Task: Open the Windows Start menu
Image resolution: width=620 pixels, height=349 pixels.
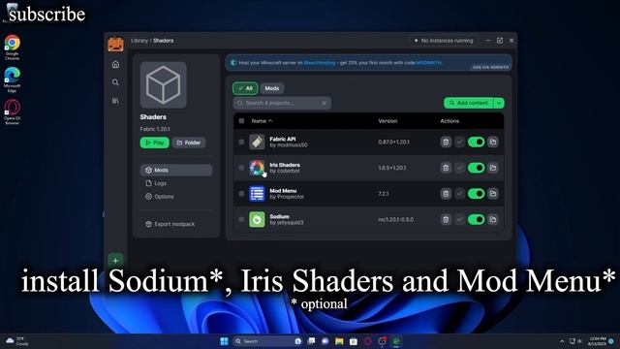Action: (x=224, y=341)
